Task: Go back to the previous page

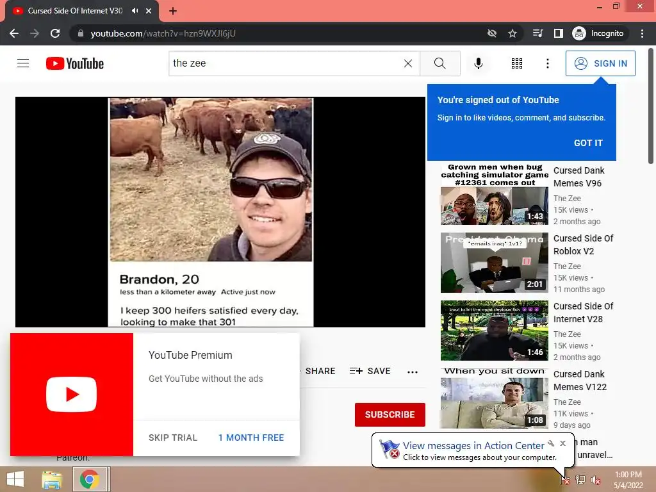Action: pos(14,33)
